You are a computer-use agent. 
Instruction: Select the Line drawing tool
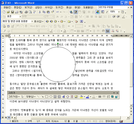tap(38, 97)
